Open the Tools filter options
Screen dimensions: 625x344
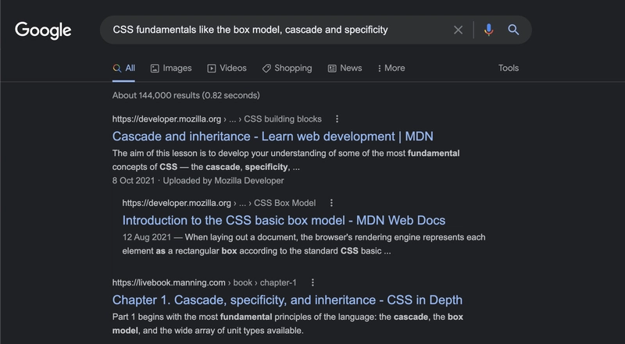click(x=509, y=68)
